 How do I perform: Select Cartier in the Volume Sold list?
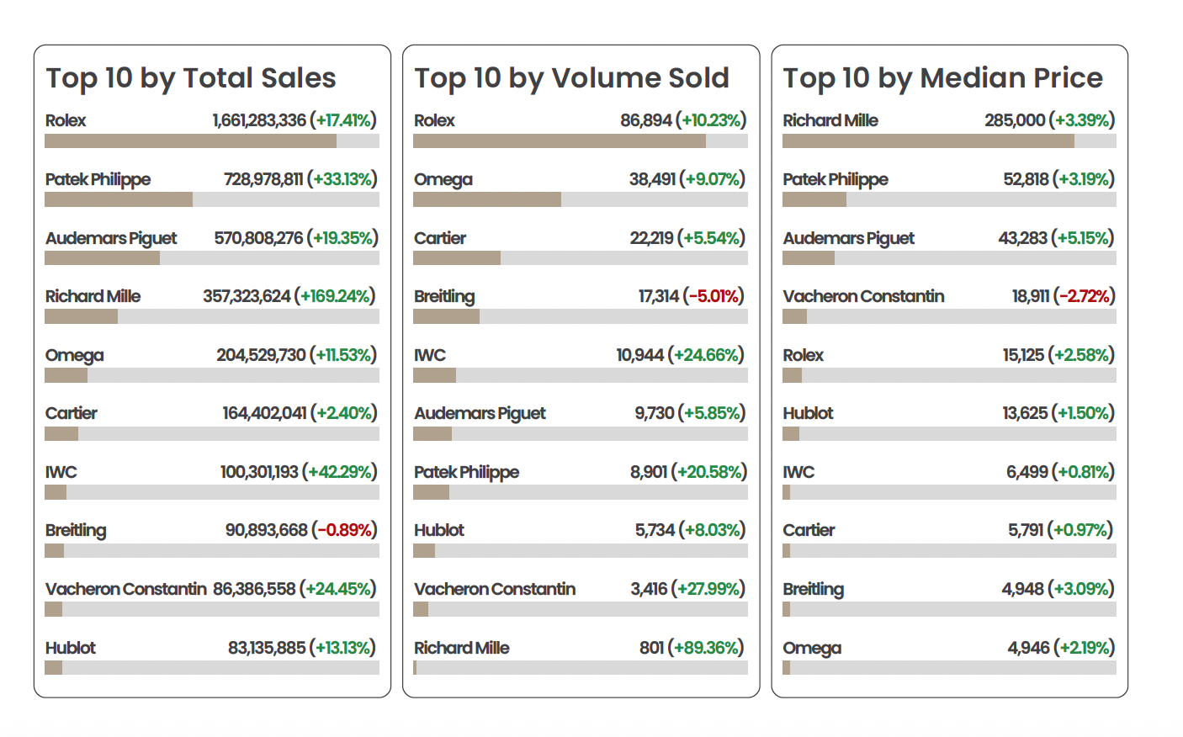point(440,238)
